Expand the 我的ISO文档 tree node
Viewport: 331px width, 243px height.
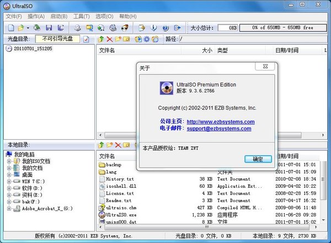pyautogui.click(x=9, y=161)
